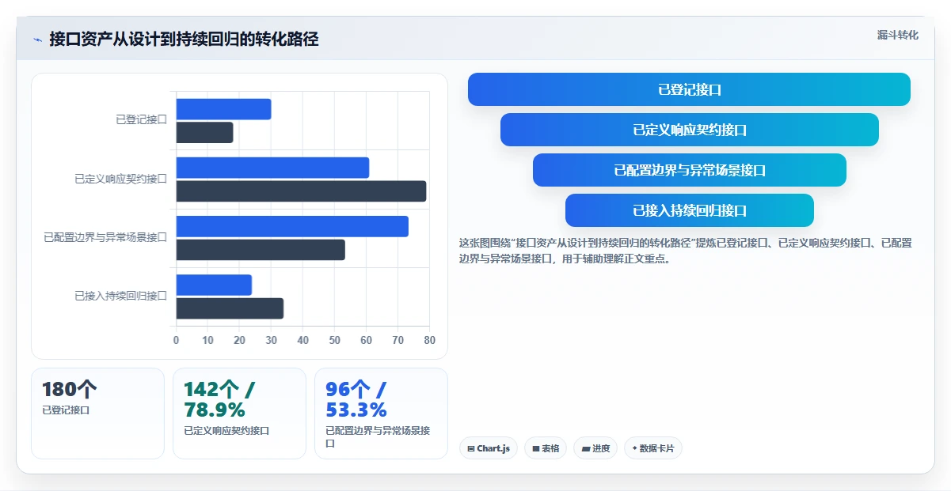Click the 漏斗转化 label in the header
951x491 pixels.
(898, 35)
